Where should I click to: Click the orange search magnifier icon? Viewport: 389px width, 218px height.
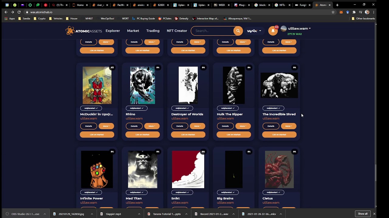pos(238,31)
